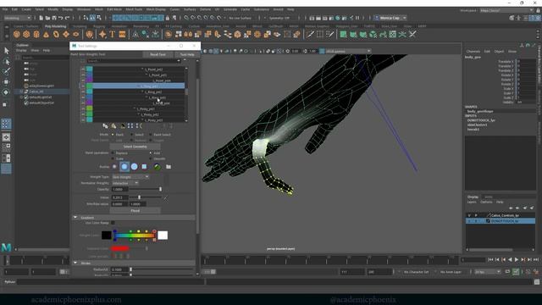
Task: Click the Rotate tool in toolbox
Action: coord(6,92)
